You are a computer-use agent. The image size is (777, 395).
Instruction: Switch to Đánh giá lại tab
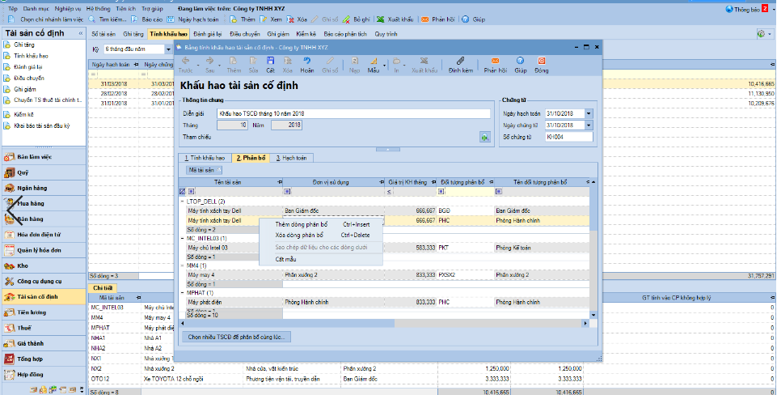tap(207, 34)
